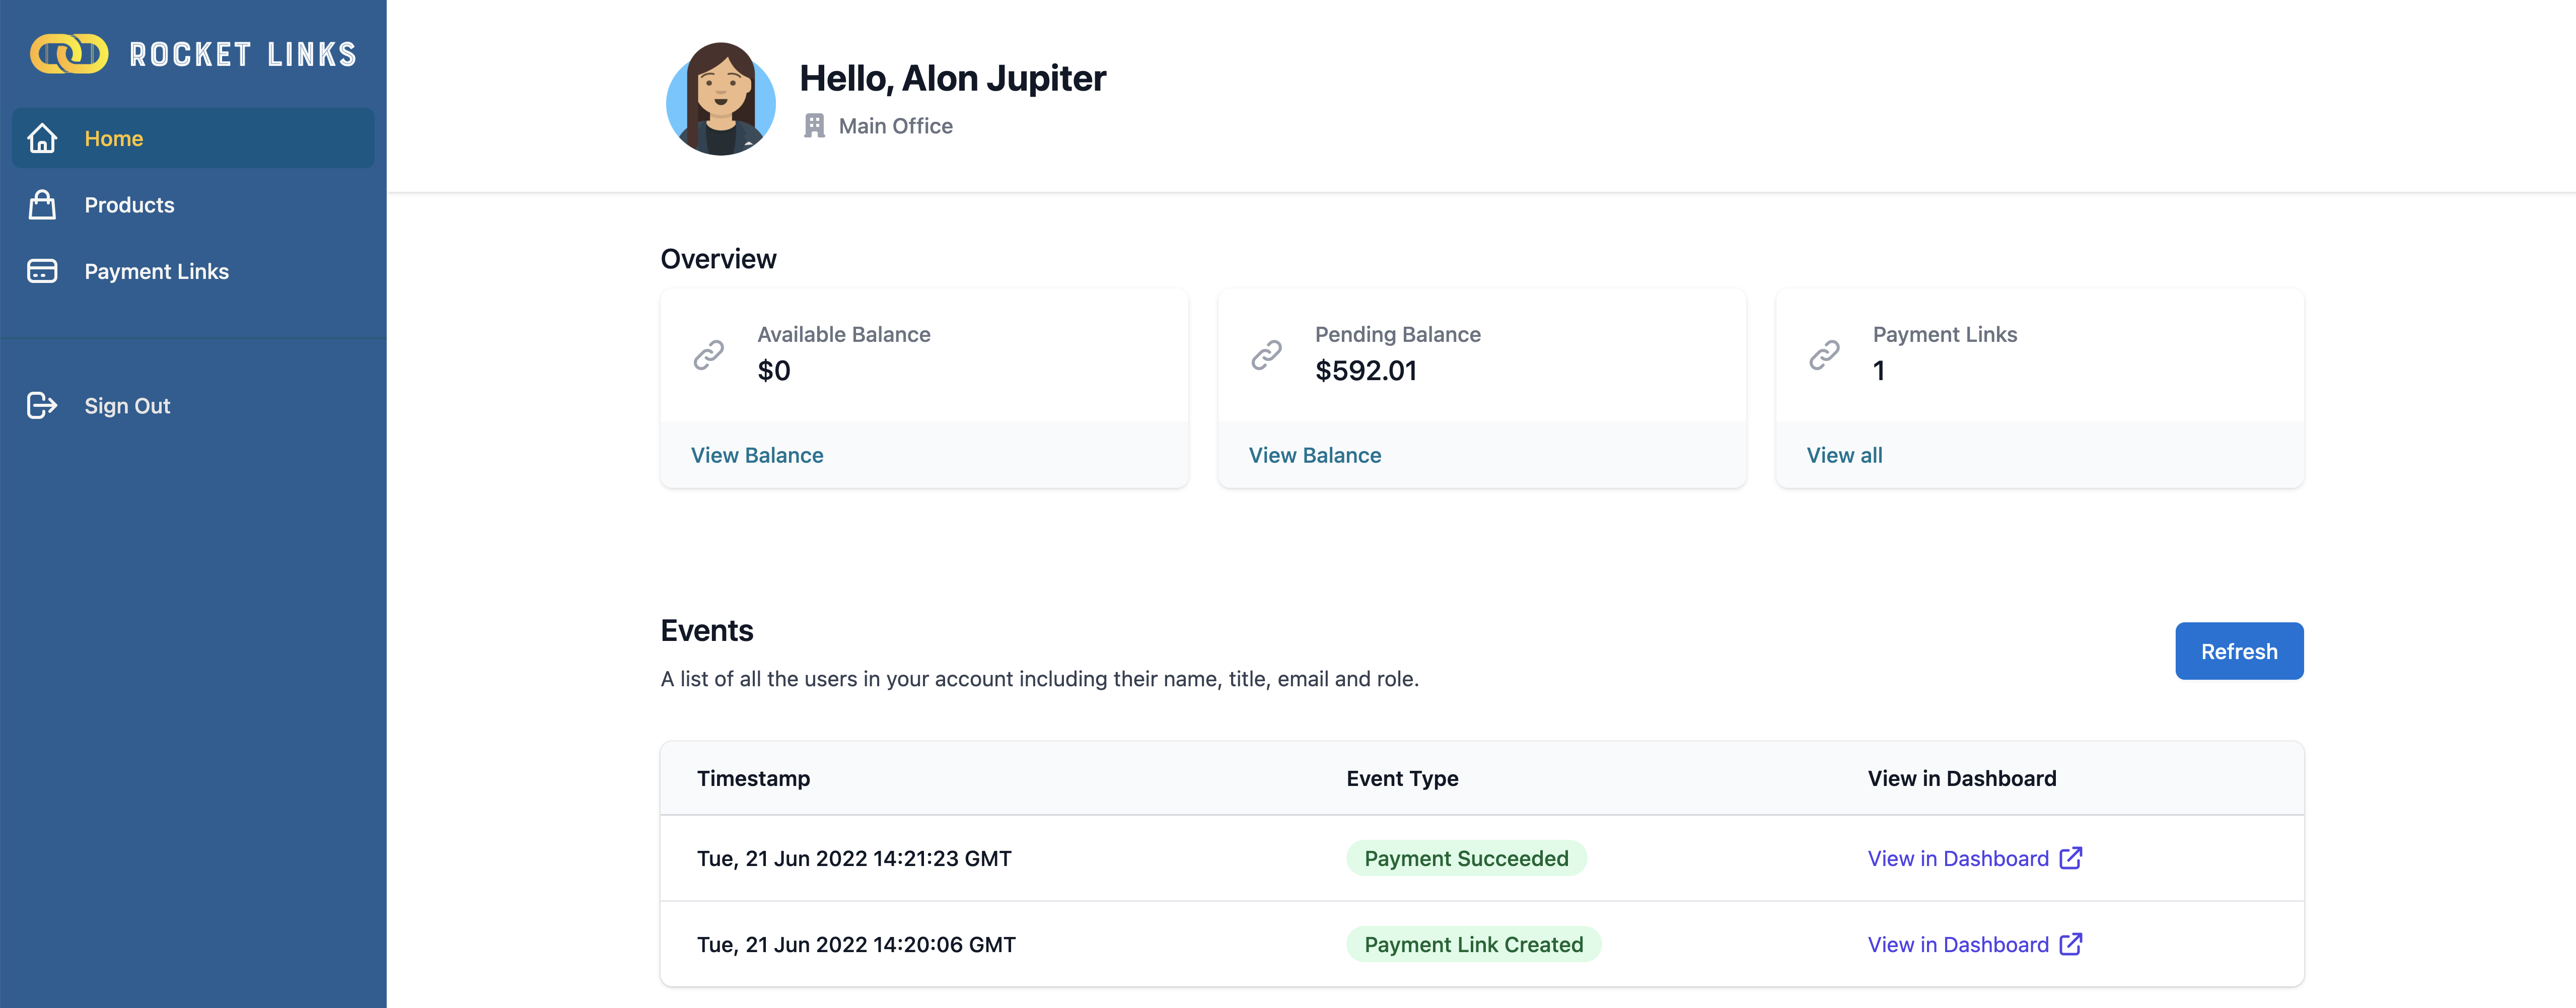Click the $592.01 pending balance amount

1366,370
